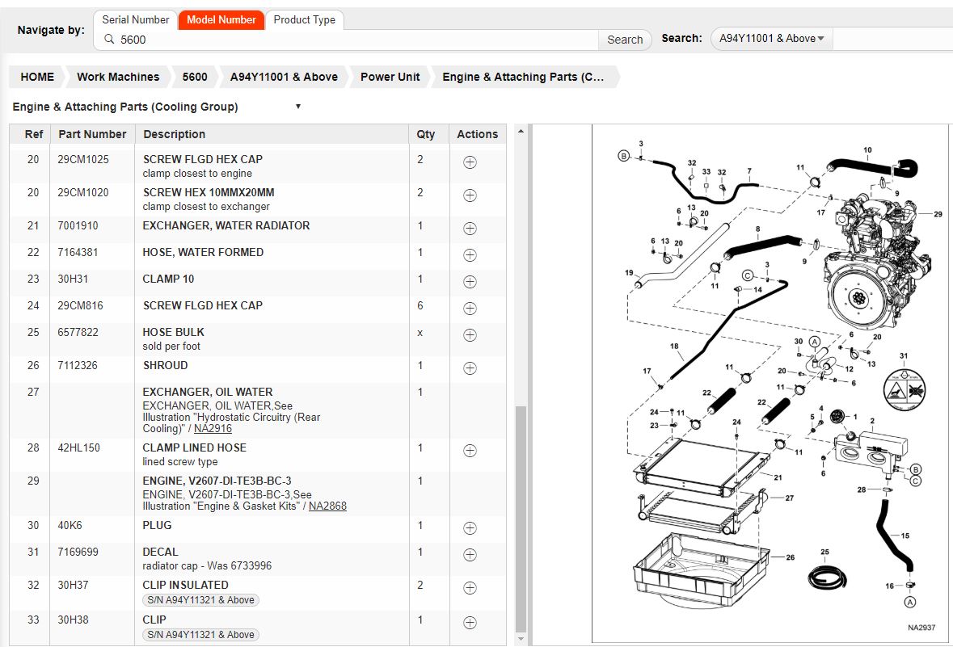Click the engine parts exploded diagram

(x=770, y=384)
